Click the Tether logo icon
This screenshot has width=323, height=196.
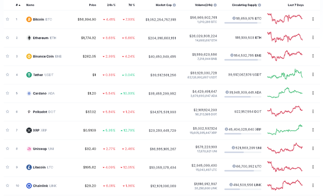29,75
